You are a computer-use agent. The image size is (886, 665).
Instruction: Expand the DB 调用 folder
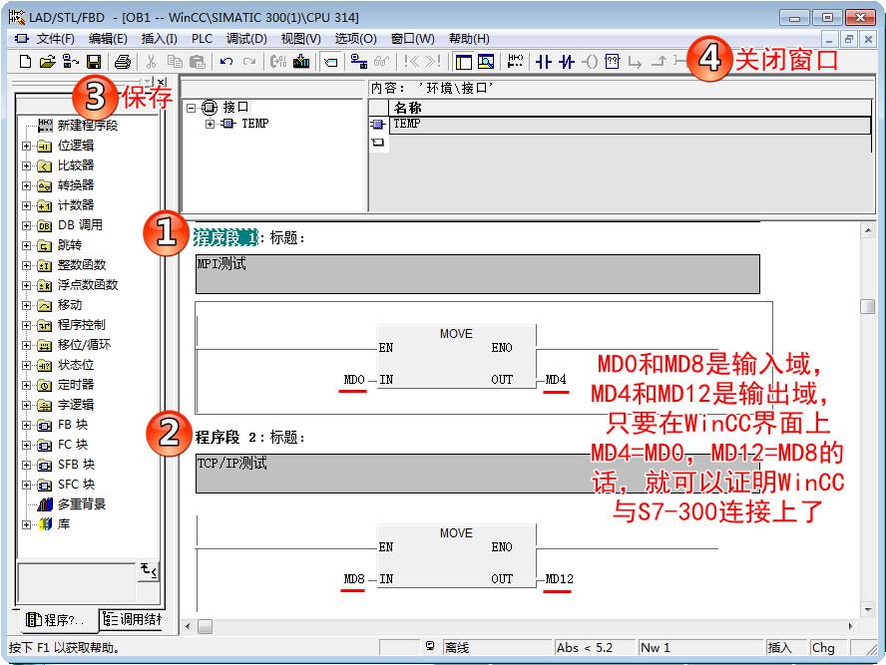pos(26,225)
